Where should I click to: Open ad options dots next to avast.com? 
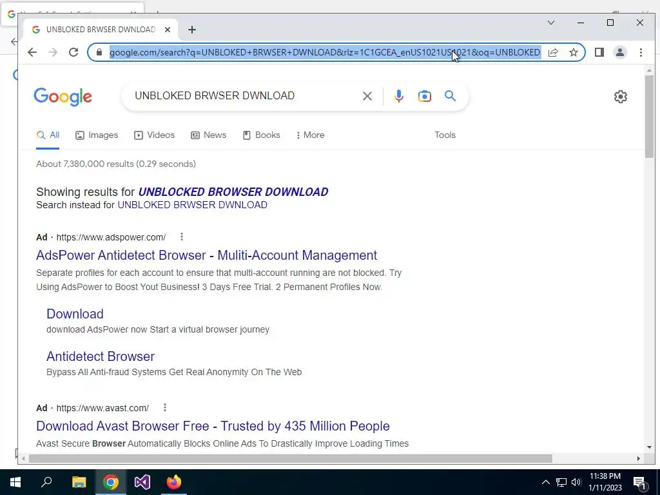point(164,407)
